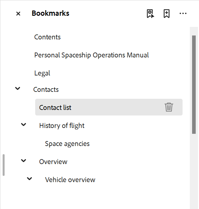Close the Bookmarks panel
Image resolution: width=199 pixels, height=209 pixels.
pos(18,14)
